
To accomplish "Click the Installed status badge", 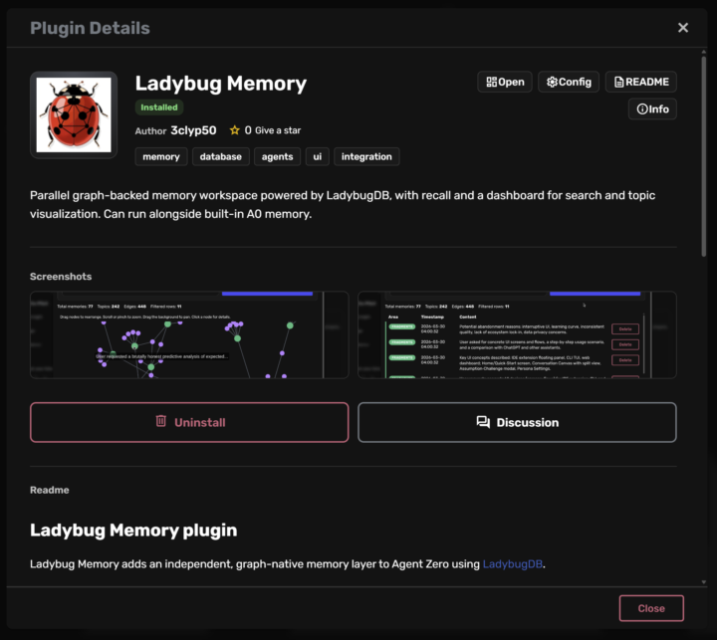I will [x=159, y=107].
